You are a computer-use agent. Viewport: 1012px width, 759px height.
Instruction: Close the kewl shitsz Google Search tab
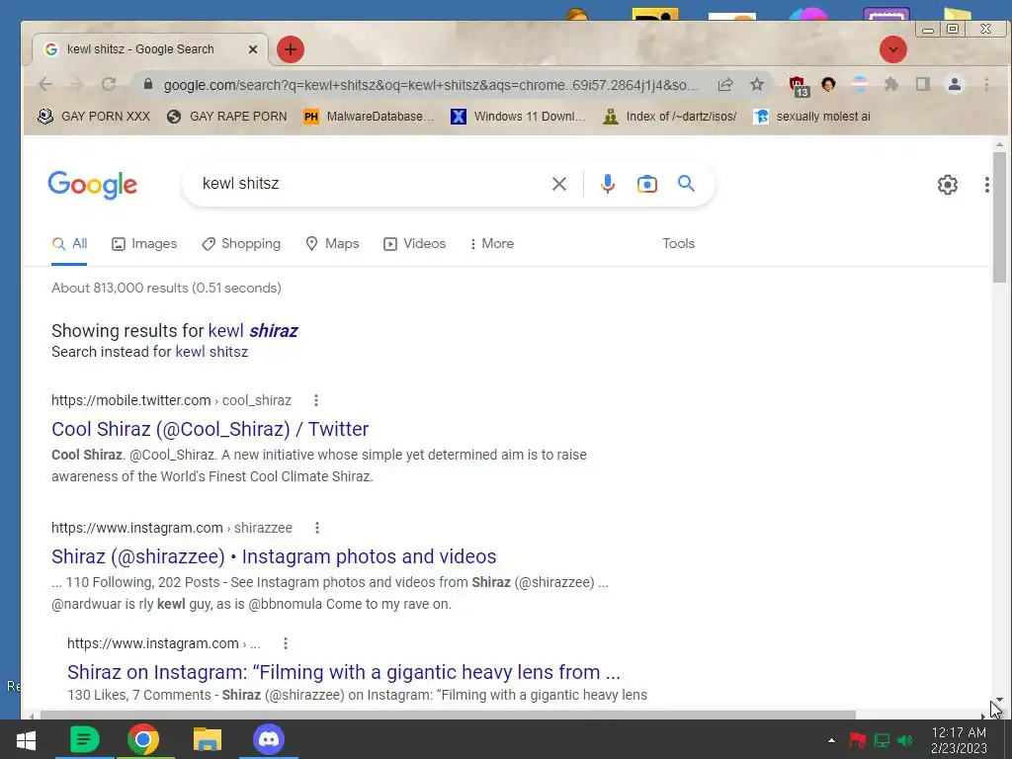coord(253,49)
